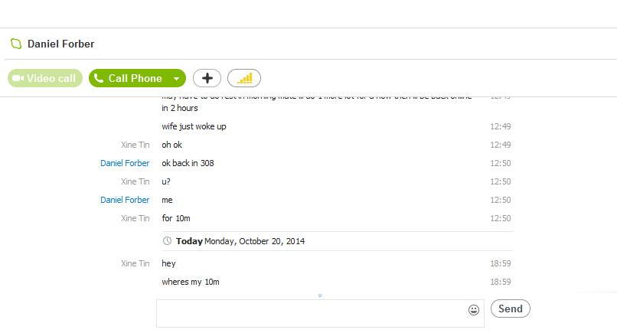Click Xine Tin sender beside "oh ok"

[x=135, y=145]
